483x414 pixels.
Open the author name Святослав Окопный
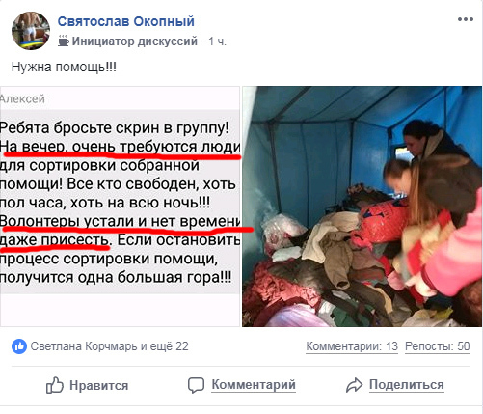(x=126, y=21)
